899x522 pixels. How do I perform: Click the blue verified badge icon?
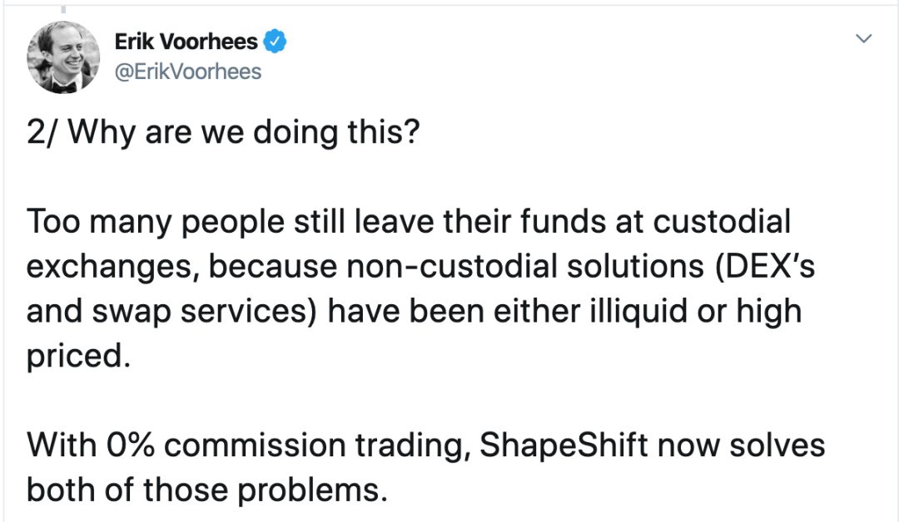[x=275, y=42]
